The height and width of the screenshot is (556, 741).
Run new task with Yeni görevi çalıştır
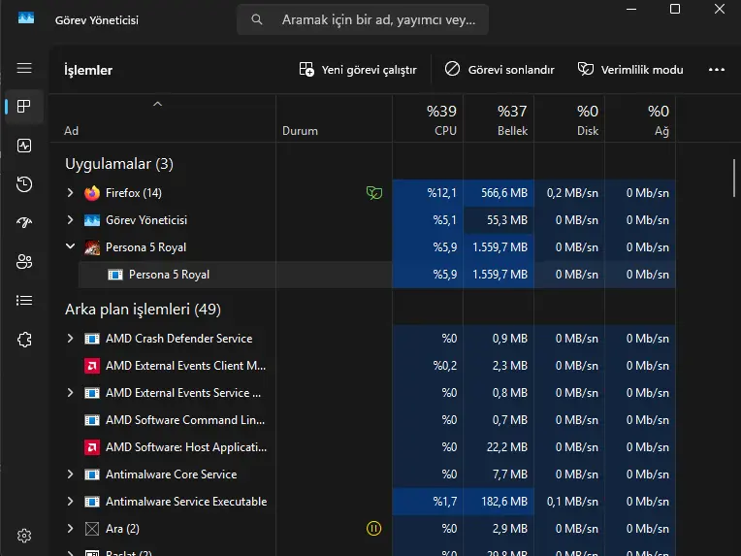(x=358, y=70)
